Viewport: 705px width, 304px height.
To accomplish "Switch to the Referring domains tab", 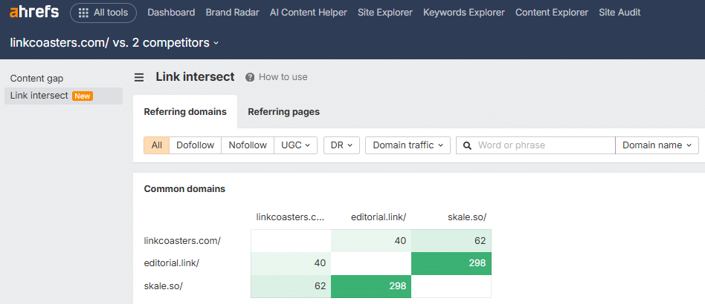I will (x=185, y=112).
